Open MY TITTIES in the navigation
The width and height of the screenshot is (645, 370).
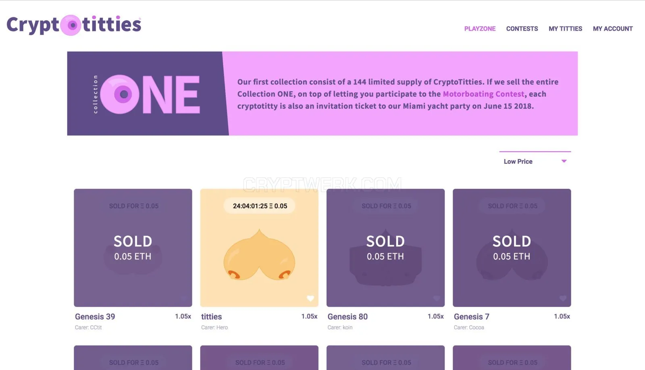tap(565, 29)
